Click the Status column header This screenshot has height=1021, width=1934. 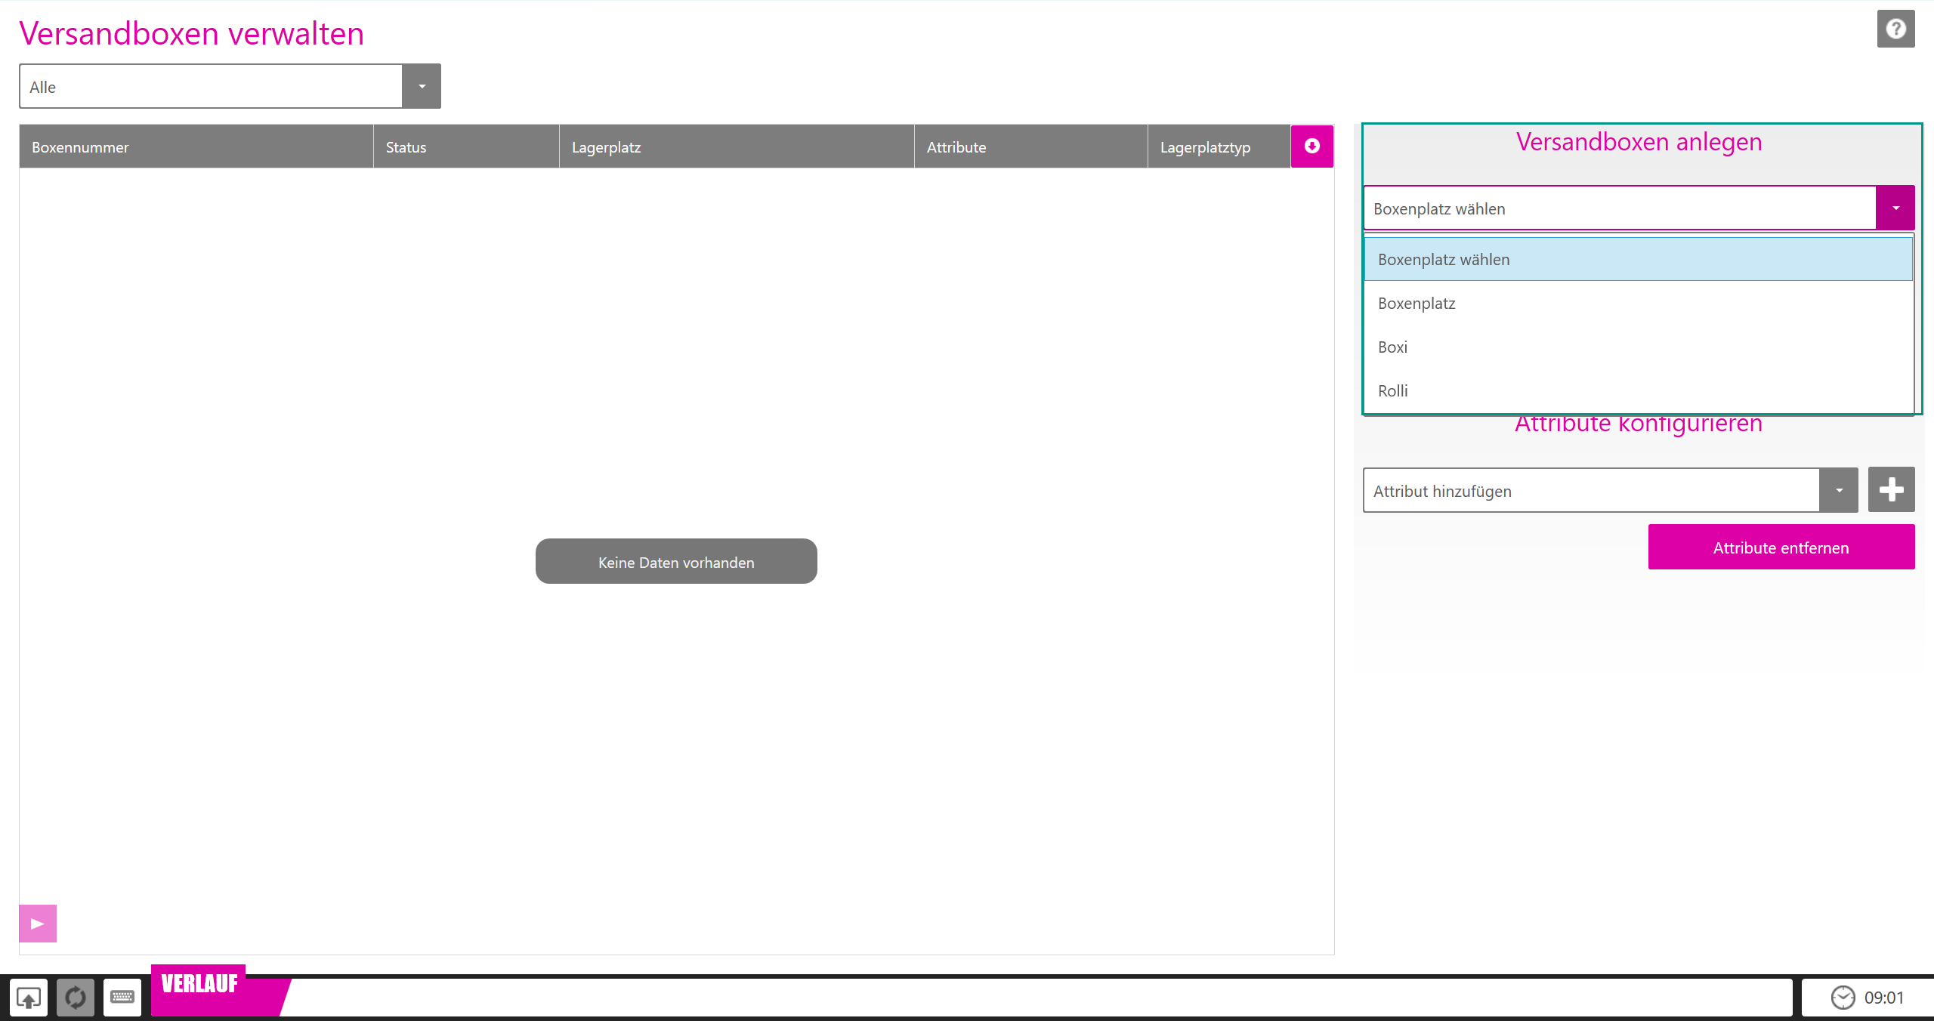[x=406, y=147]
